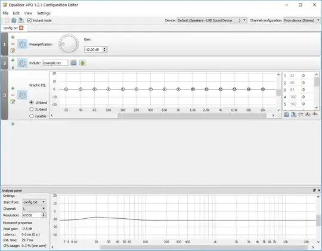
Task: Close the Analysis panel
Action: click(319, 190)
